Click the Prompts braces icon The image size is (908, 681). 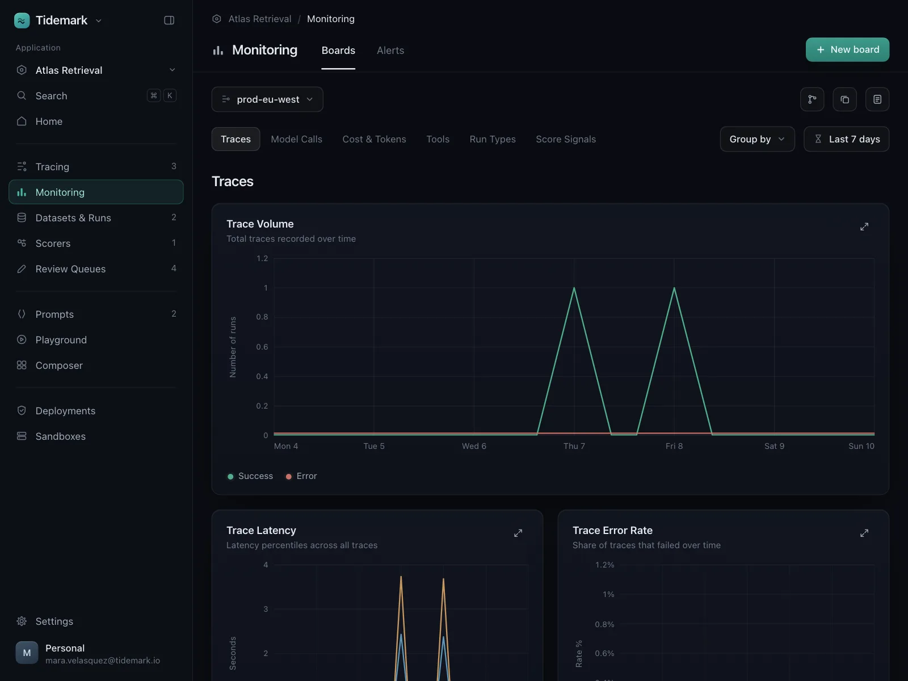[x=22, y=314]
